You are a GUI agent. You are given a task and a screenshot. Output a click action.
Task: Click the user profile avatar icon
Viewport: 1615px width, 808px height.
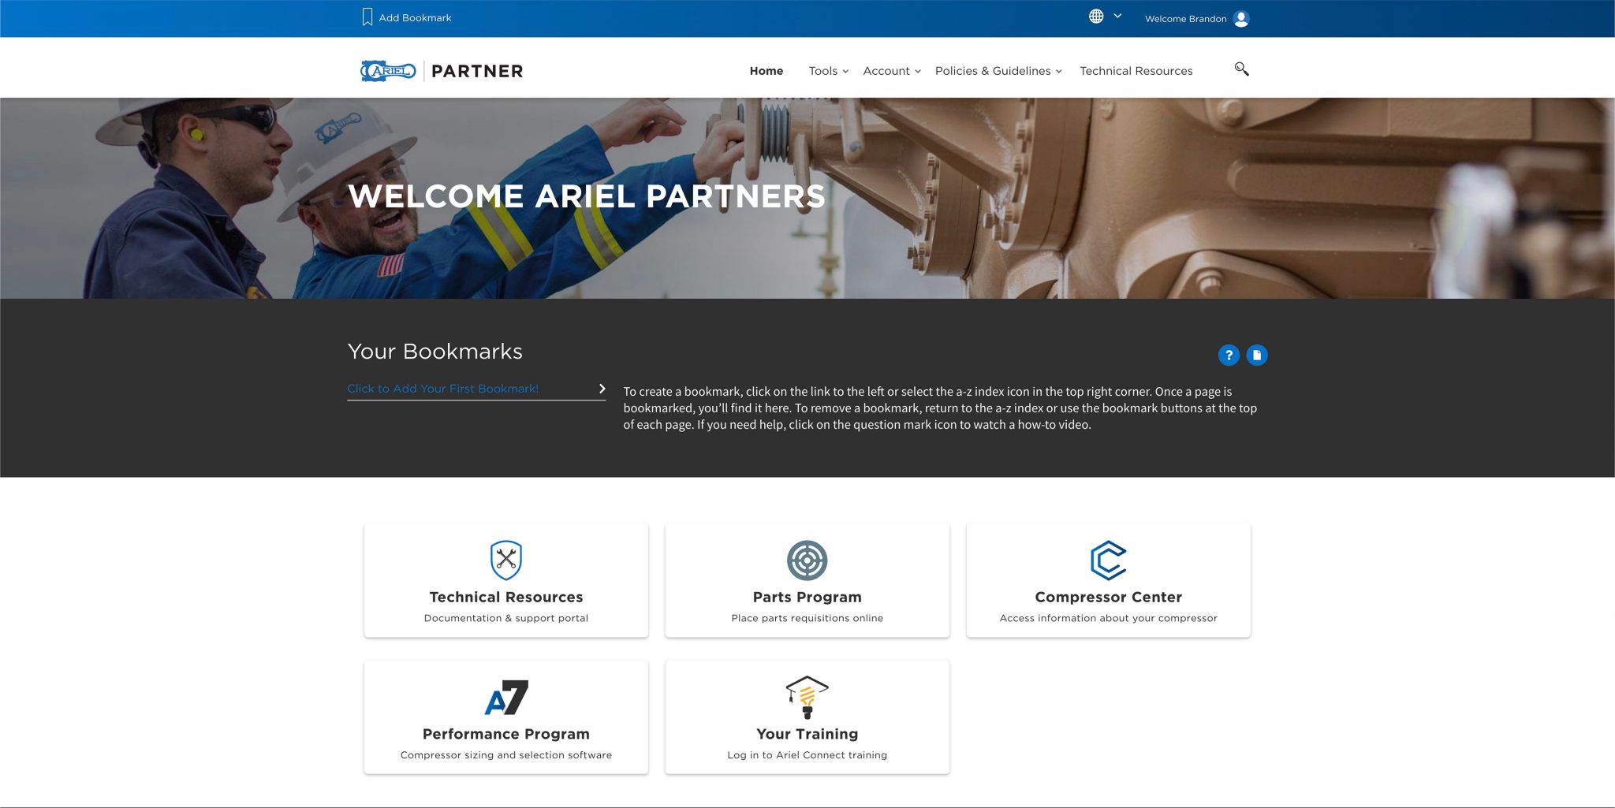tap(1241, 18)
